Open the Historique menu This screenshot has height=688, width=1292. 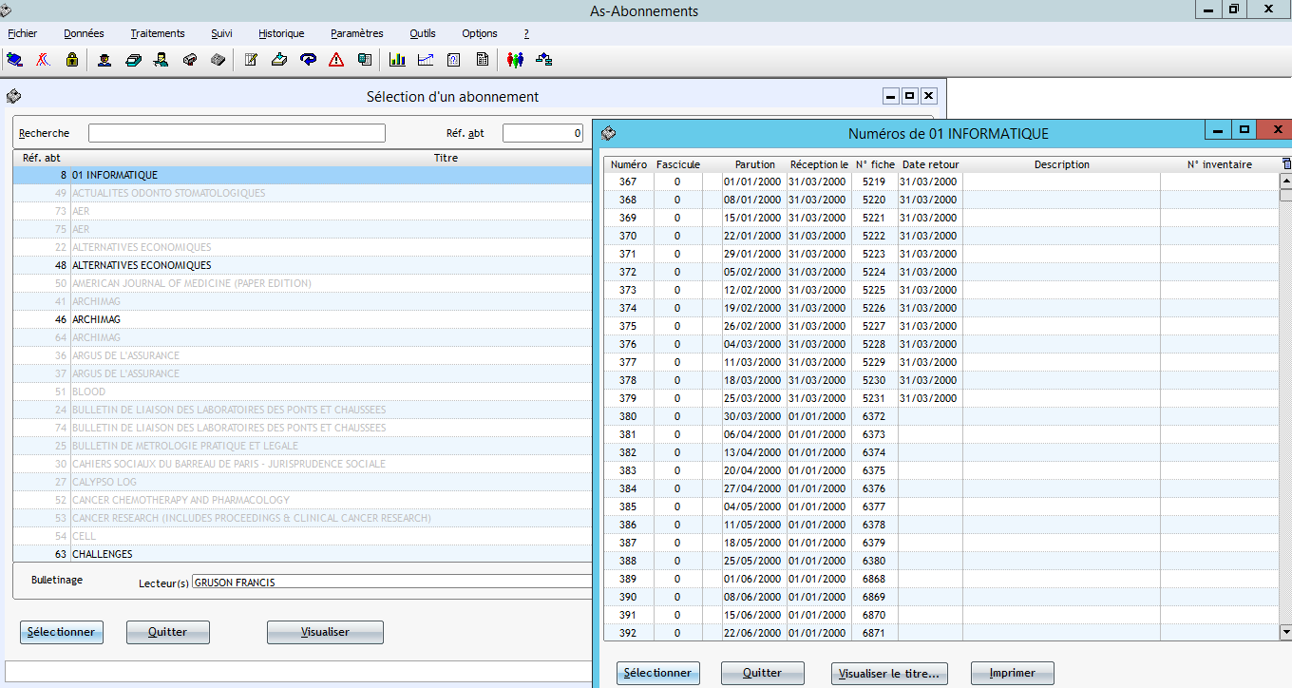pos(281,33)
